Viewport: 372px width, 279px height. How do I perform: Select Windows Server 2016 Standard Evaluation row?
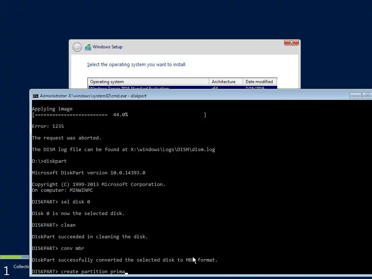coord(182,87)
